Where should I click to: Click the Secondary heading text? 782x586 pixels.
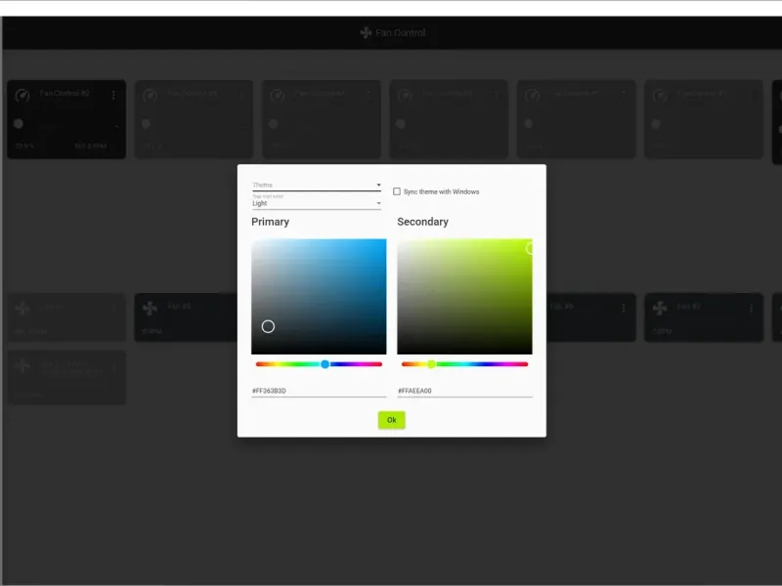423,222
